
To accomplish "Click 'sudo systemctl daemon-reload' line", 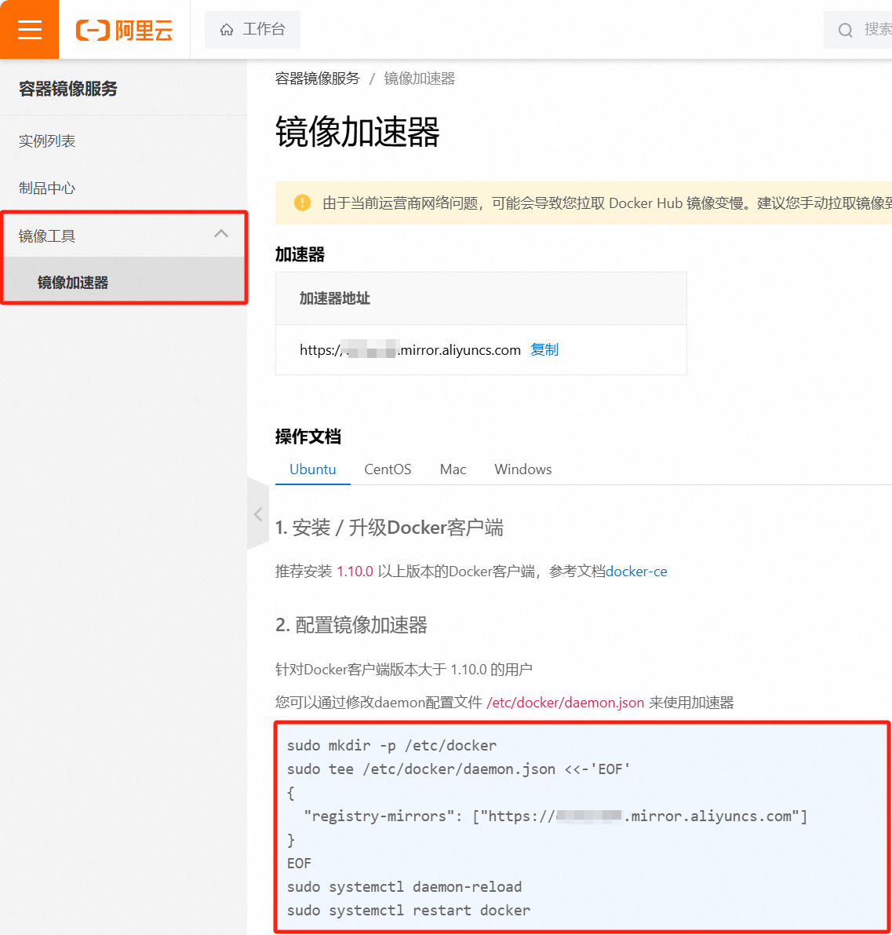I will click(x=404, y=886).
